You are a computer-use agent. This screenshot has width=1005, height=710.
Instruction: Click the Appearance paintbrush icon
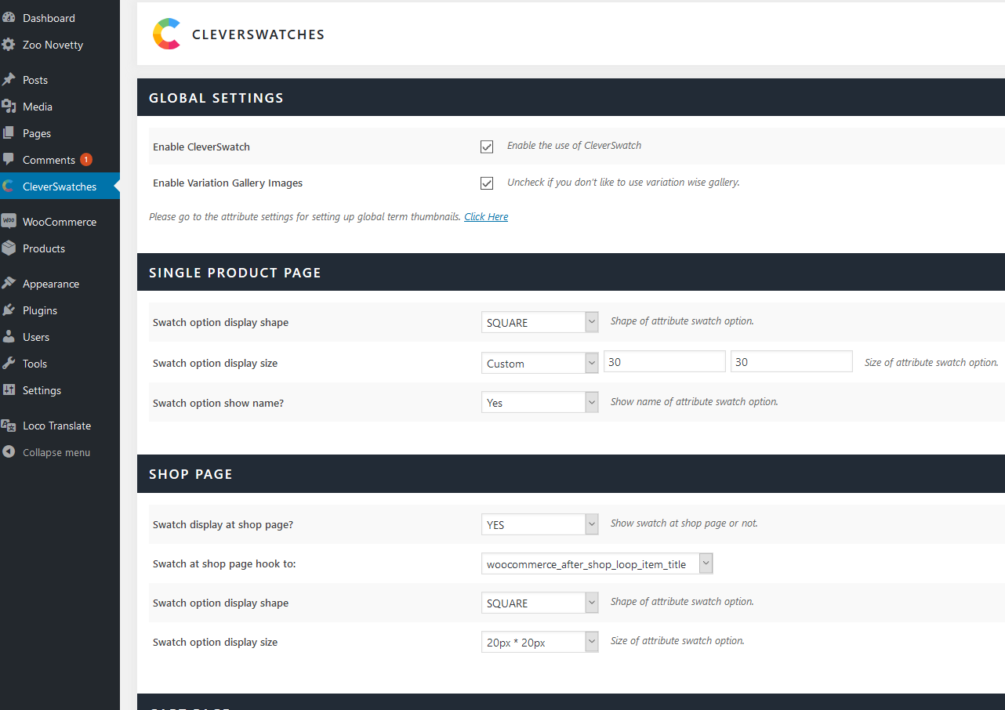point(9,284)
